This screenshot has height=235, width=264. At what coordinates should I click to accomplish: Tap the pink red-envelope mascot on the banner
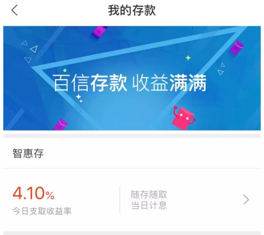click(183, 118)
